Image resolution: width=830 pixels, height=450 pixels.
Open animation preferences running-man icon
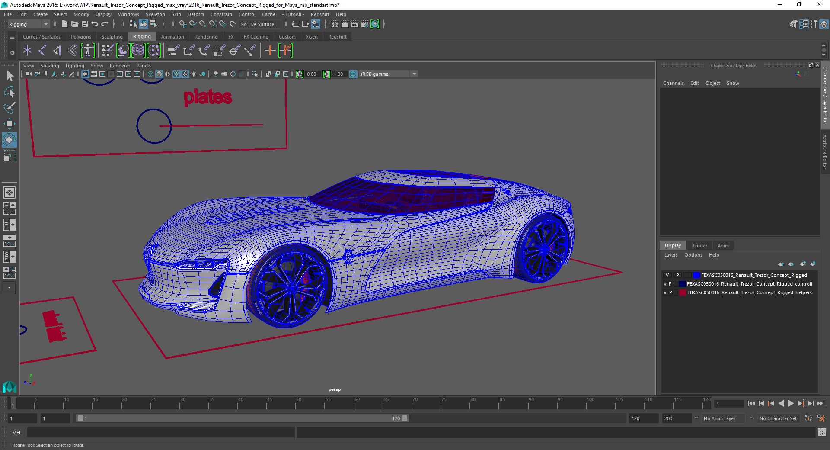(x=821, y=418)
